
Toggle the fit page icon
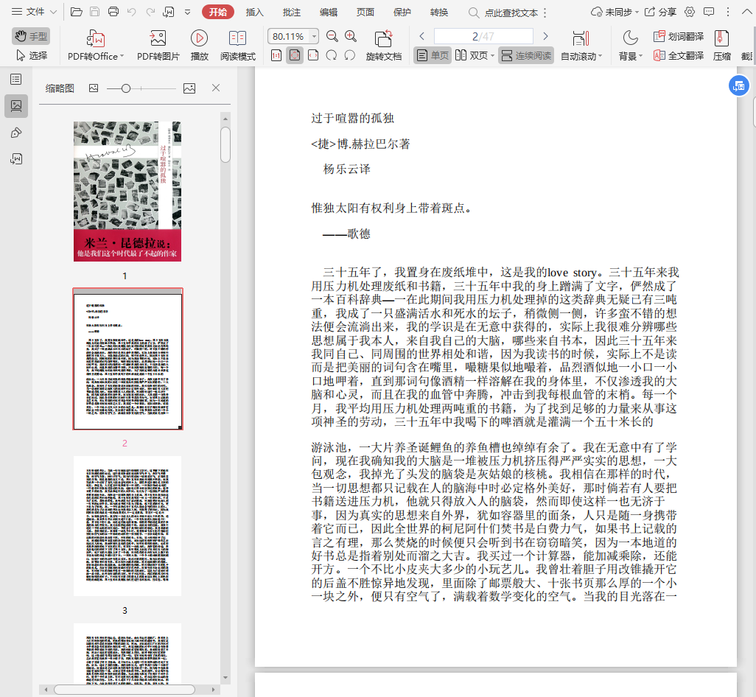pyautogui.click(x=295, y=55)
